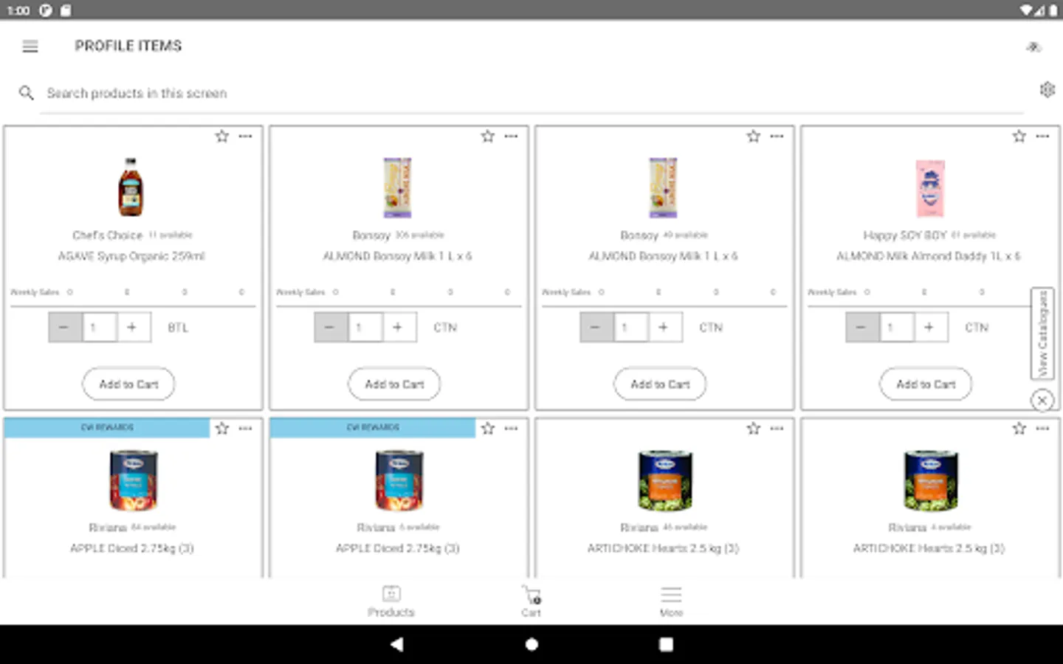Click CW REWARDS banner on APPLE Diced 6 available

(373, 428)
